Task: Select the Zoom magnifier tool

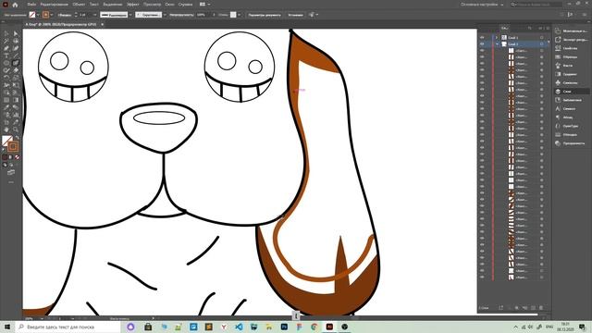Action: click(16, 129)
